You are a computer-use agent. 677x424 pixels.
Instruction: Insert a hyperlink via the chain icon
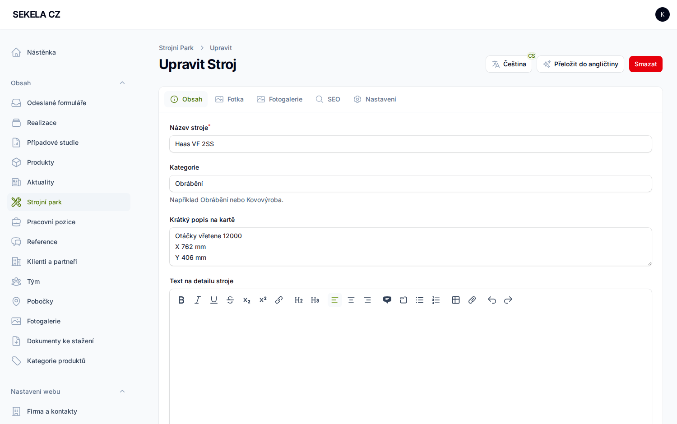(x=279, y=300)
